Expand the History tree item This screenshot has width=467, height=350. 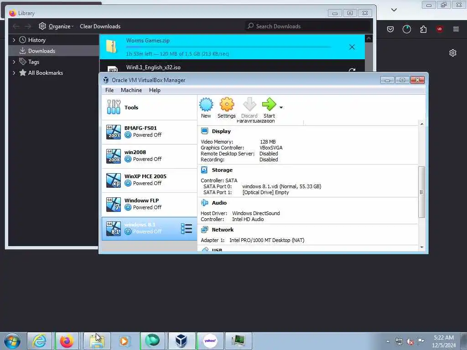tap(14, 40)
